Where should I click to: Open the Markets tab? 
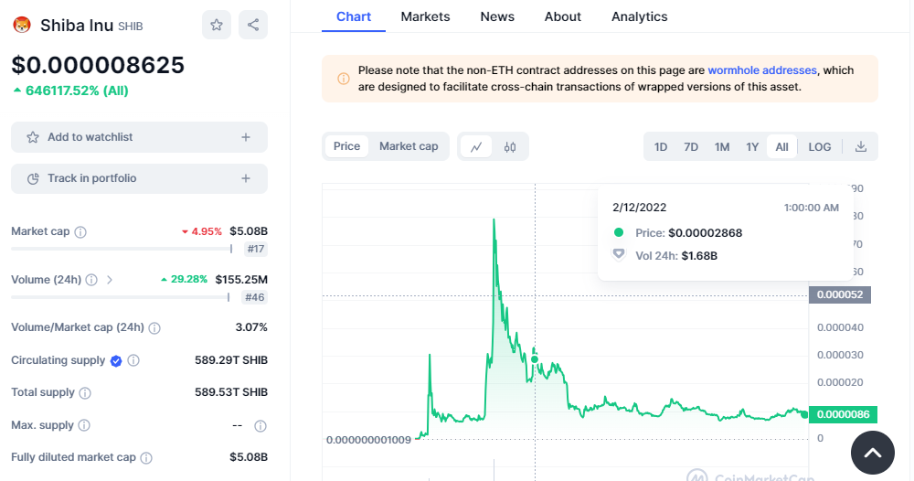click(x=425, y=16)
